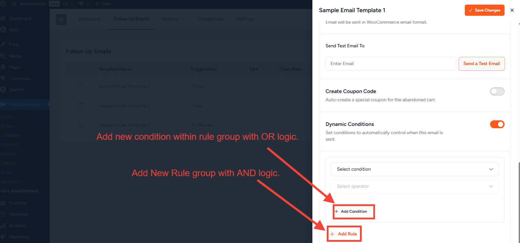Screen dimensions: 520x243
Task: Click the Analytics chart icon
Action: click(x=3, y=226)
